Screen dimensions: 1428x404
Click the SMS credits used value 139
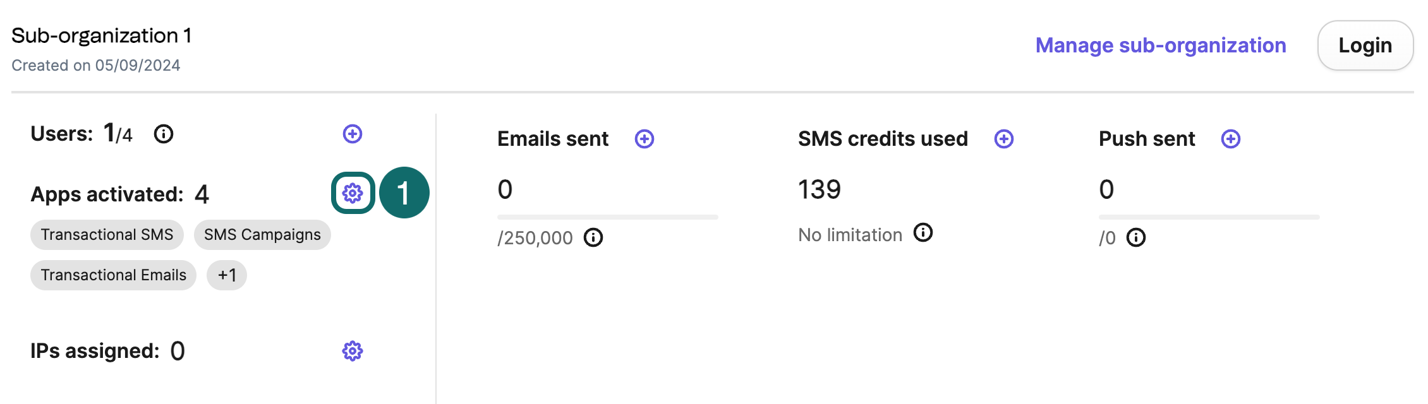820,189
